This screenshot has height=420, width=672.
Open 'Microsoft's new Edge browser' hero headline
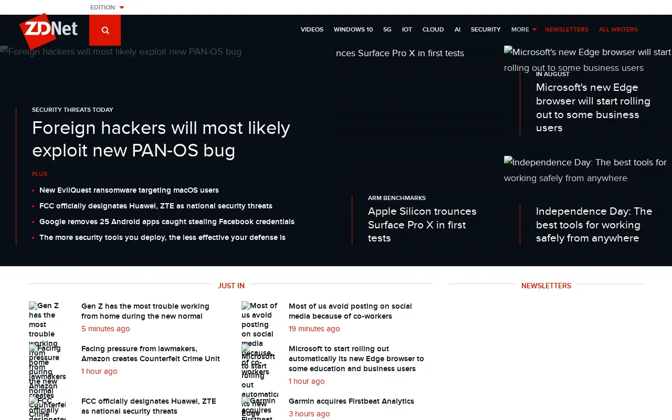[593, 108]
